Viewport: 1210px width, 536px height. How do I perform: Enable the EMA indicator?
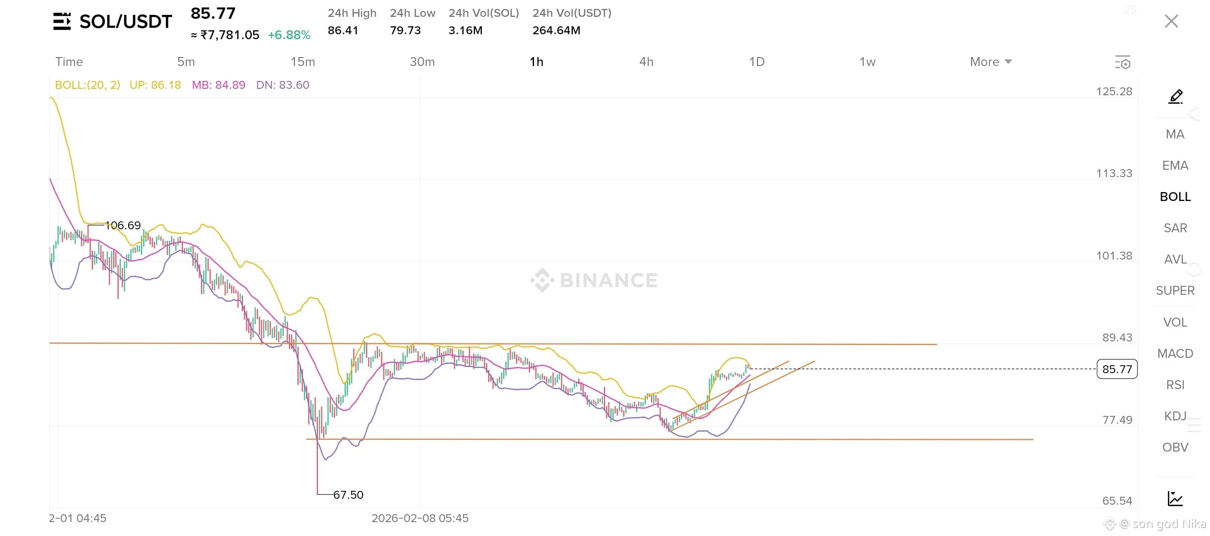pyautogui.click(x=1175, y=166)
